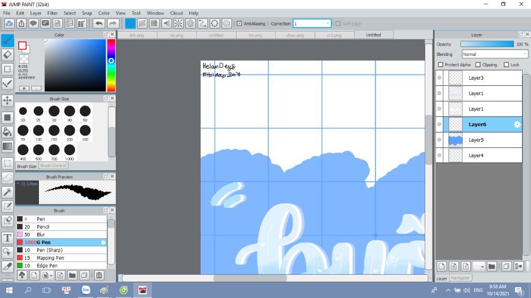This screenshot has height=298, width=531.
Task: Enable vanishing point snap
Action: [166, 24]
